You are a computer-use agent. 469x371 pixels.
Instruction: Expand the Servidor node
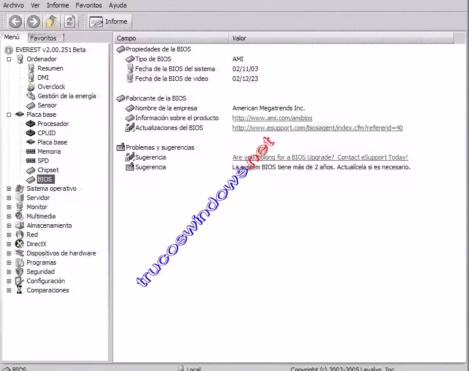click(x=9, y=198)
